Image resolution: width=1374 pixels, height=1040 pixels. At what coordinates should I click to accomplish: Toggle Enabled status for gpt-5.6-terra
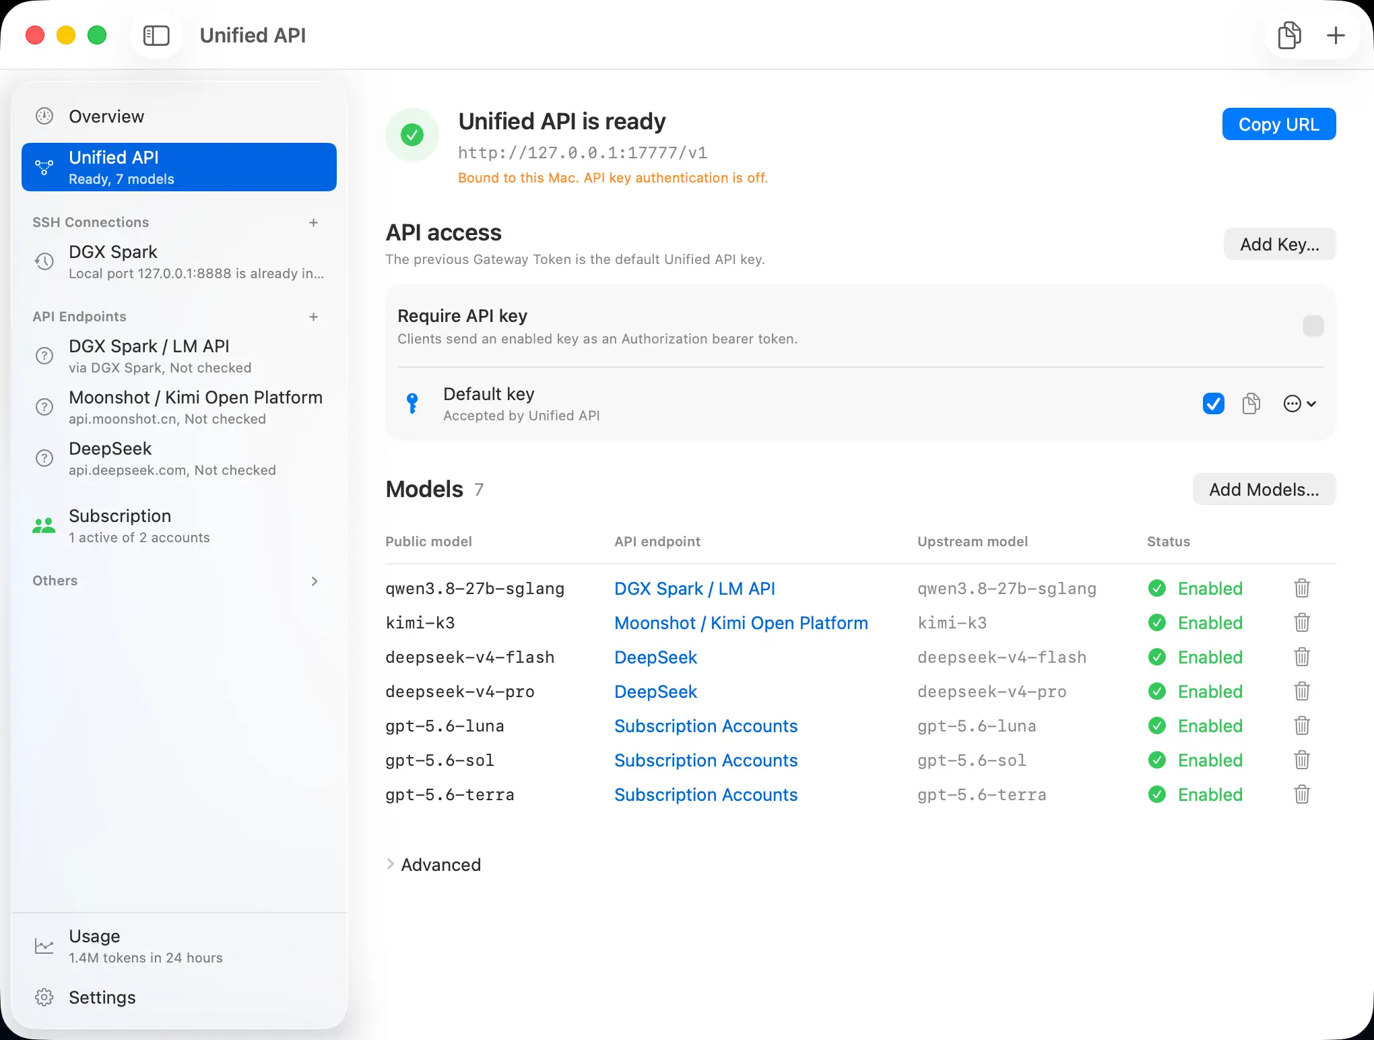tap(1196, 794)
